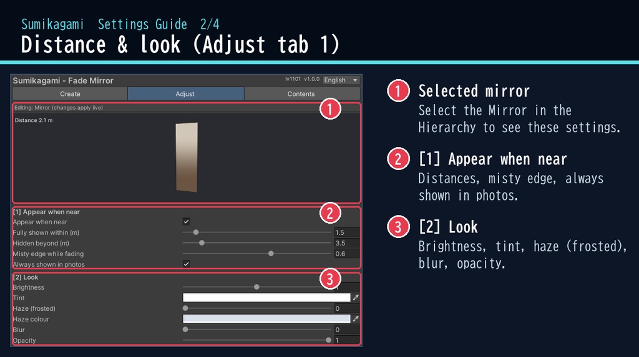Open the white Tint color swatch
The height and width of the screenshot is (357, 639).
266,298
